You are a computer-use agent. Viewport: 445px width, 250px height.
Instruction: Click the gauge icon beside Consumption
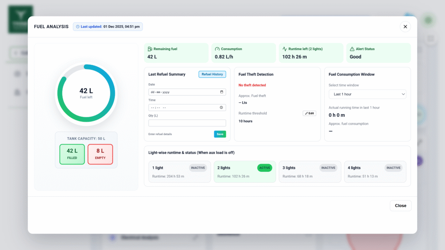[217, 49]
